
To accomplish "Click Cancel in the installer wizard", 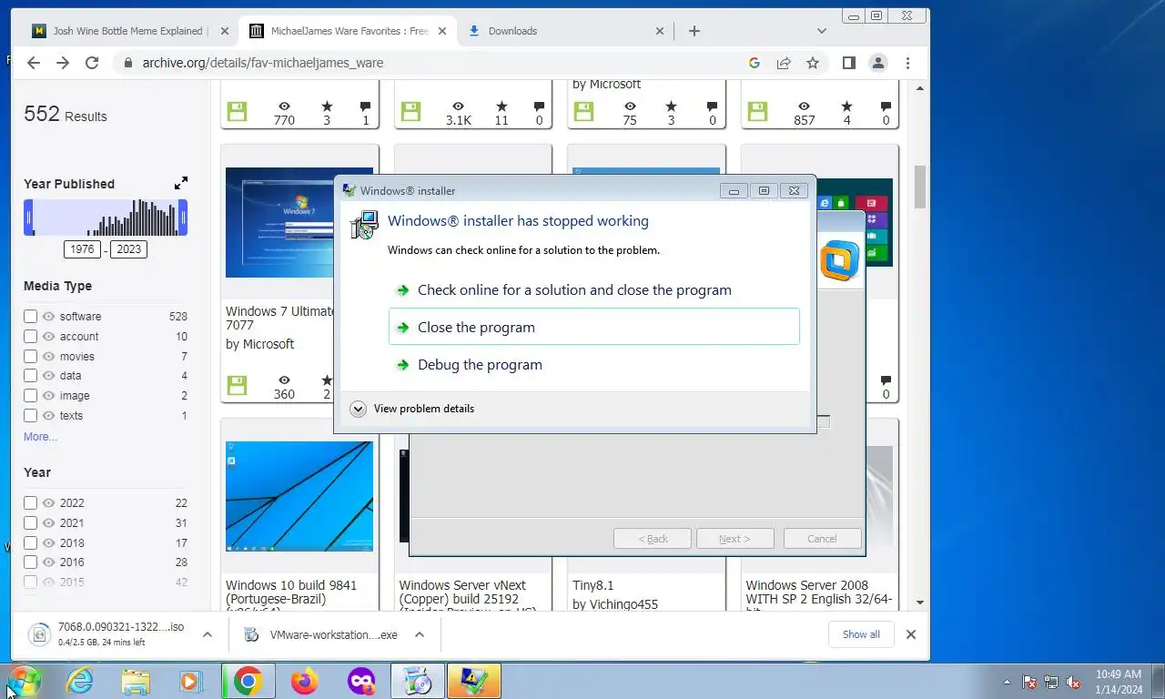I will [822, 539].
